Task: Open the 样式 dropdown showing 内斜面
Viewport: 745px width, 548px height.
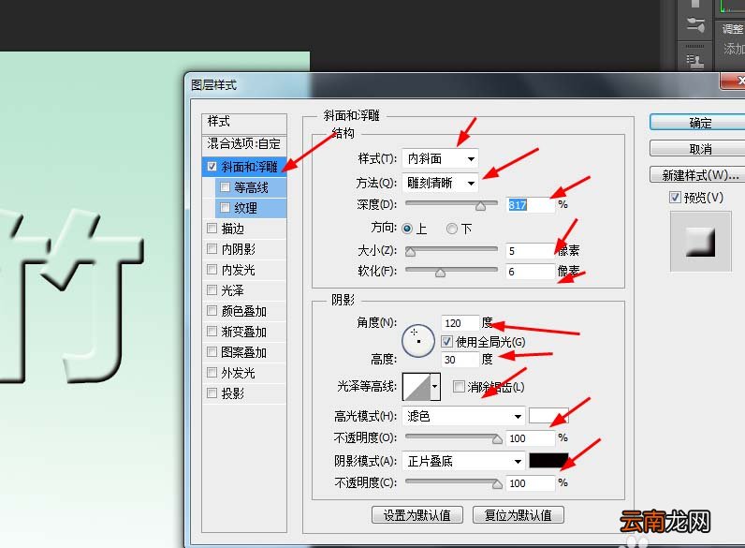Action: pyautogui.click(x=440, y=158)
